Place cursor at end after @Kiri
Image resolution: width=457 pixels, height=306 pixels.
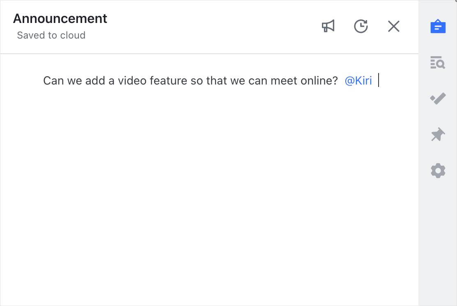point(378,80)
